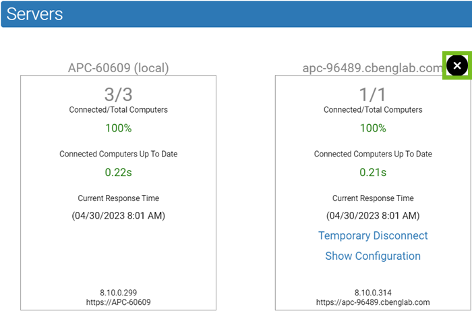Click the 3/3 connected computers count
The width and height of the screenshot is (472, 311).
(x=119, y=94)
